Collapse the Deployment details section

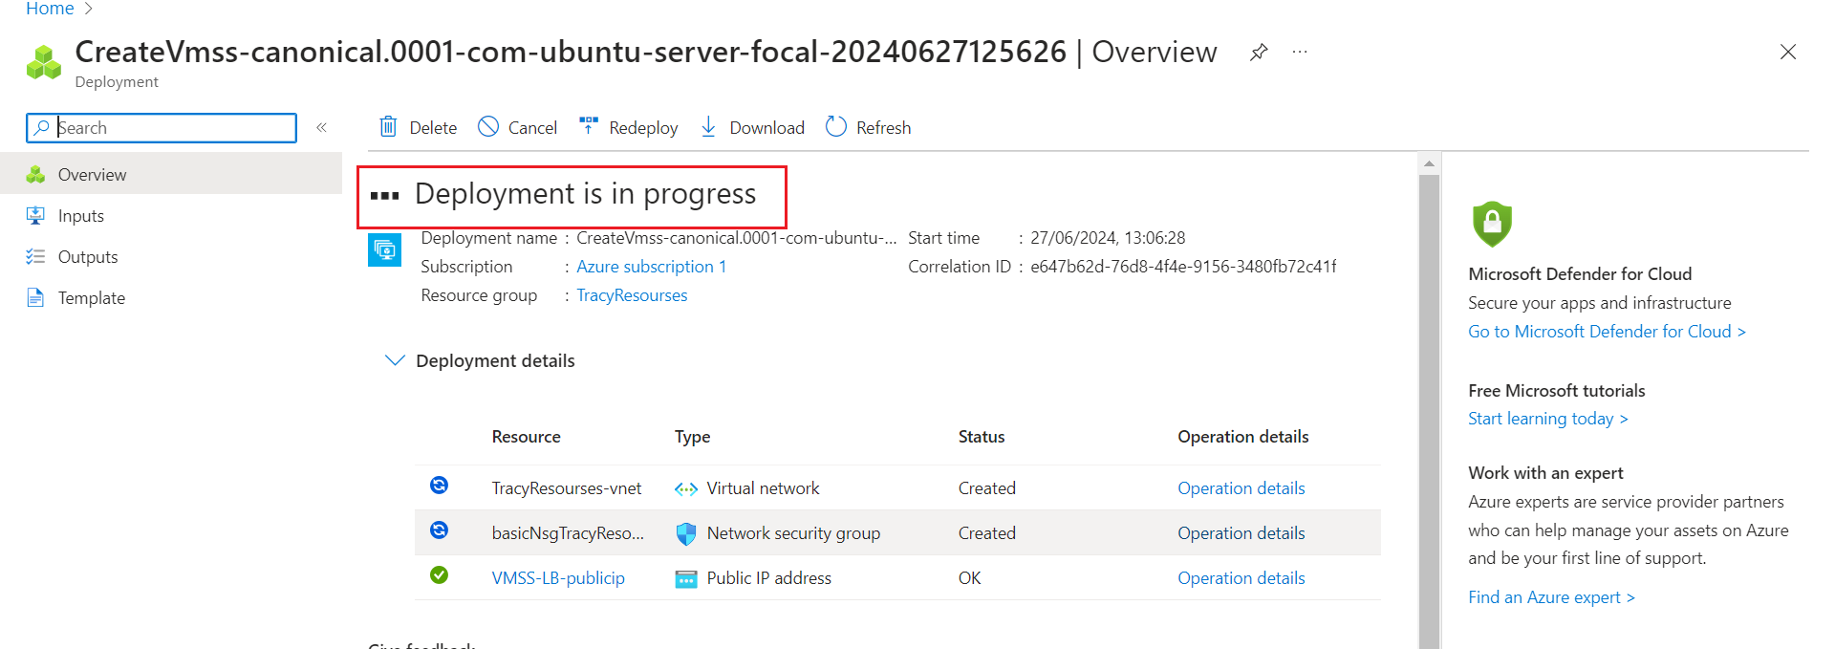[395, 360]
